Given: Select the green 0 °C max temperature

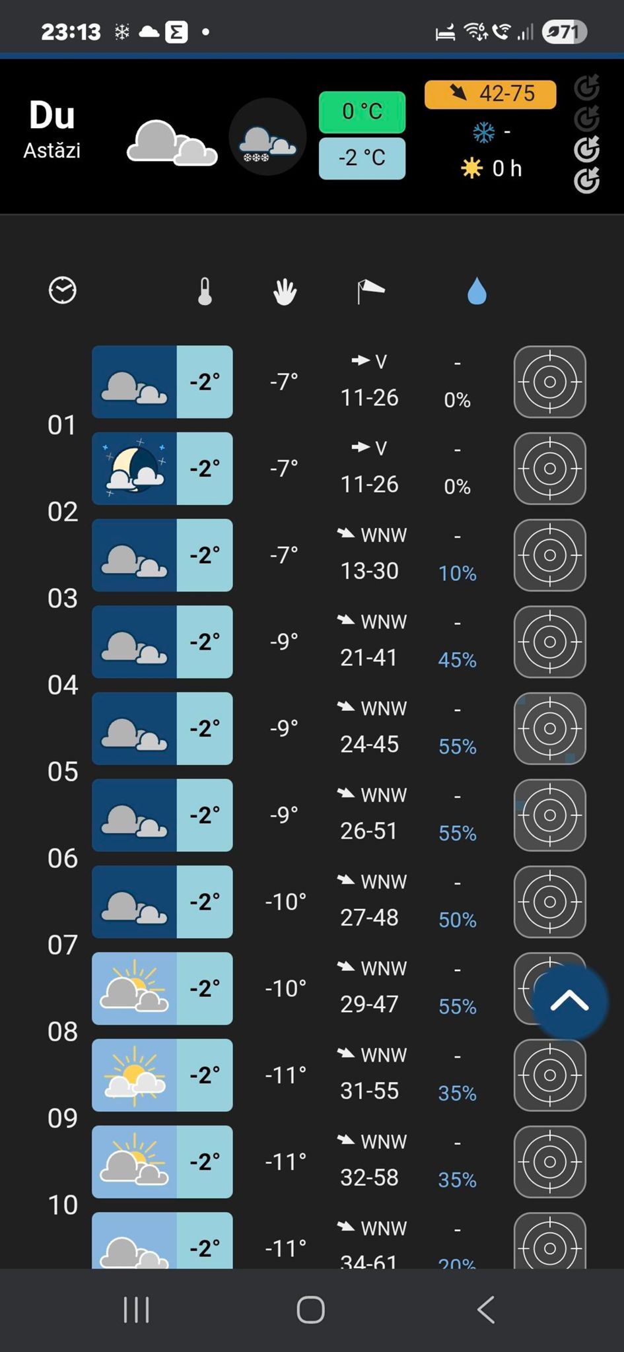Looking at the screenshot, I should (362, 112).
